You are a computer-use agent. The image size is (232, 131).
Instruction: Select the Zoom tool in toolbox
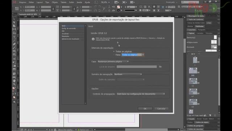(x=14, y=84)
